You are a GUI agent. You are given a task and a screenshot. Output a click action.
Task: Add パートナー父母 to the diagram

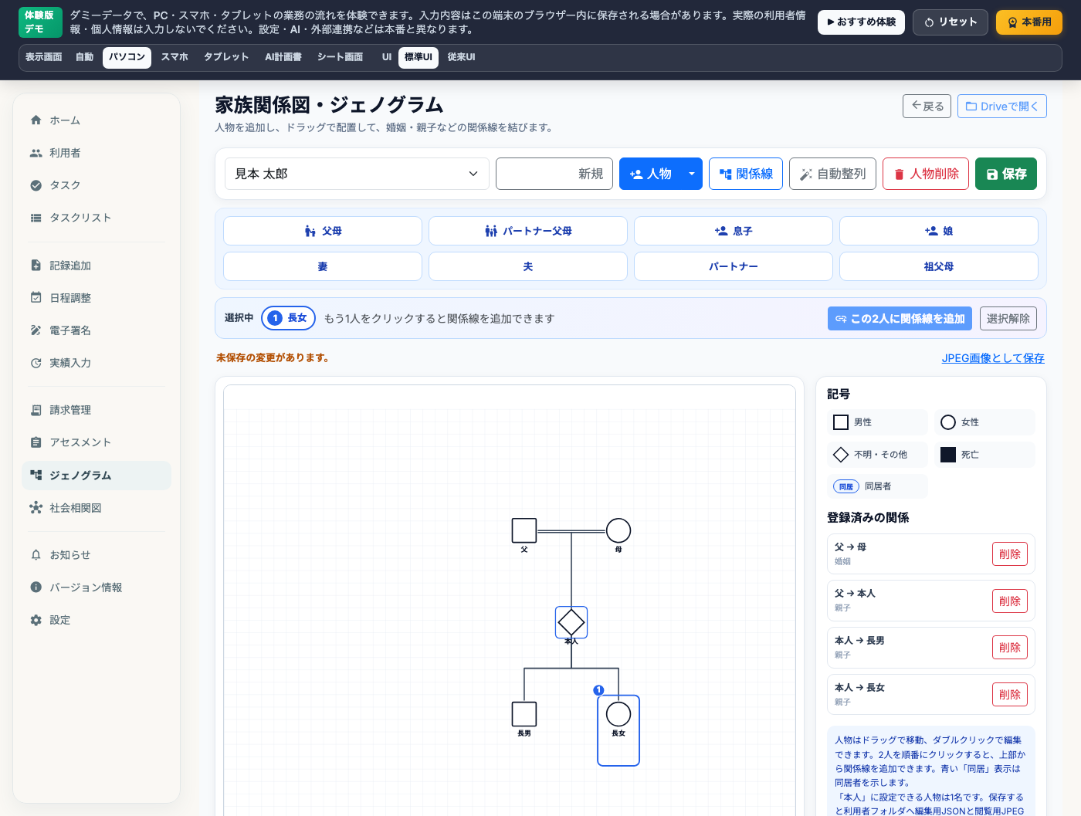(528, 231)
